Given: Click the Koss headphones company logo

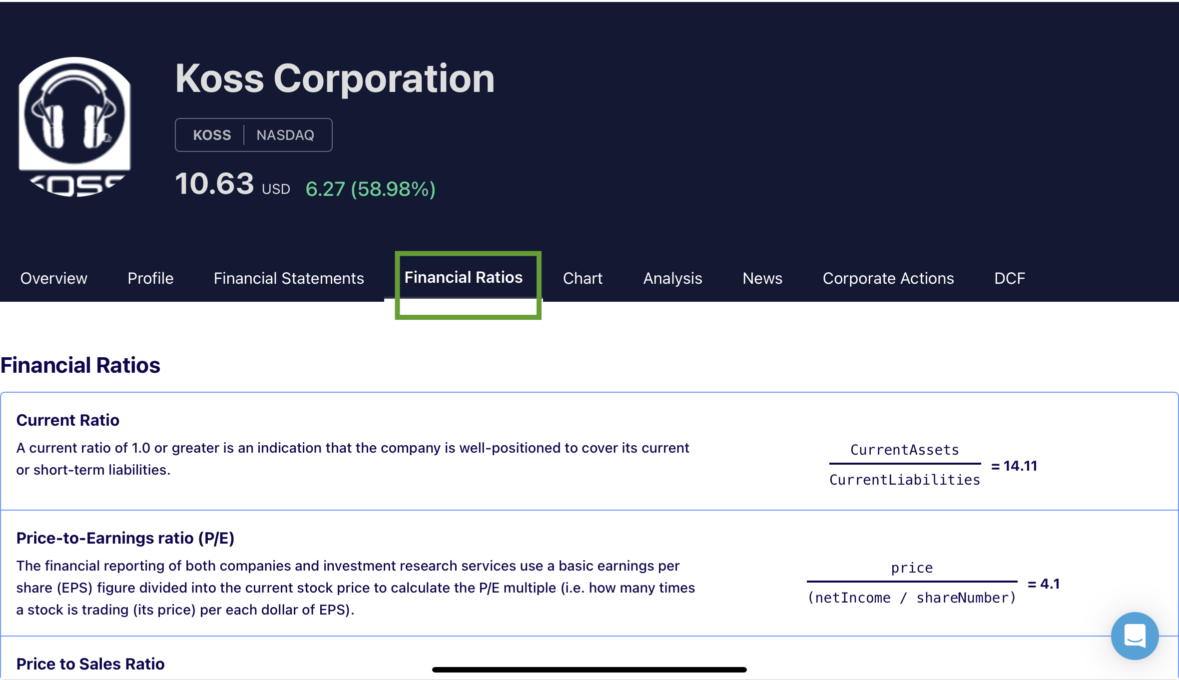Looking at the screenshot, I should tap(75, 127).
